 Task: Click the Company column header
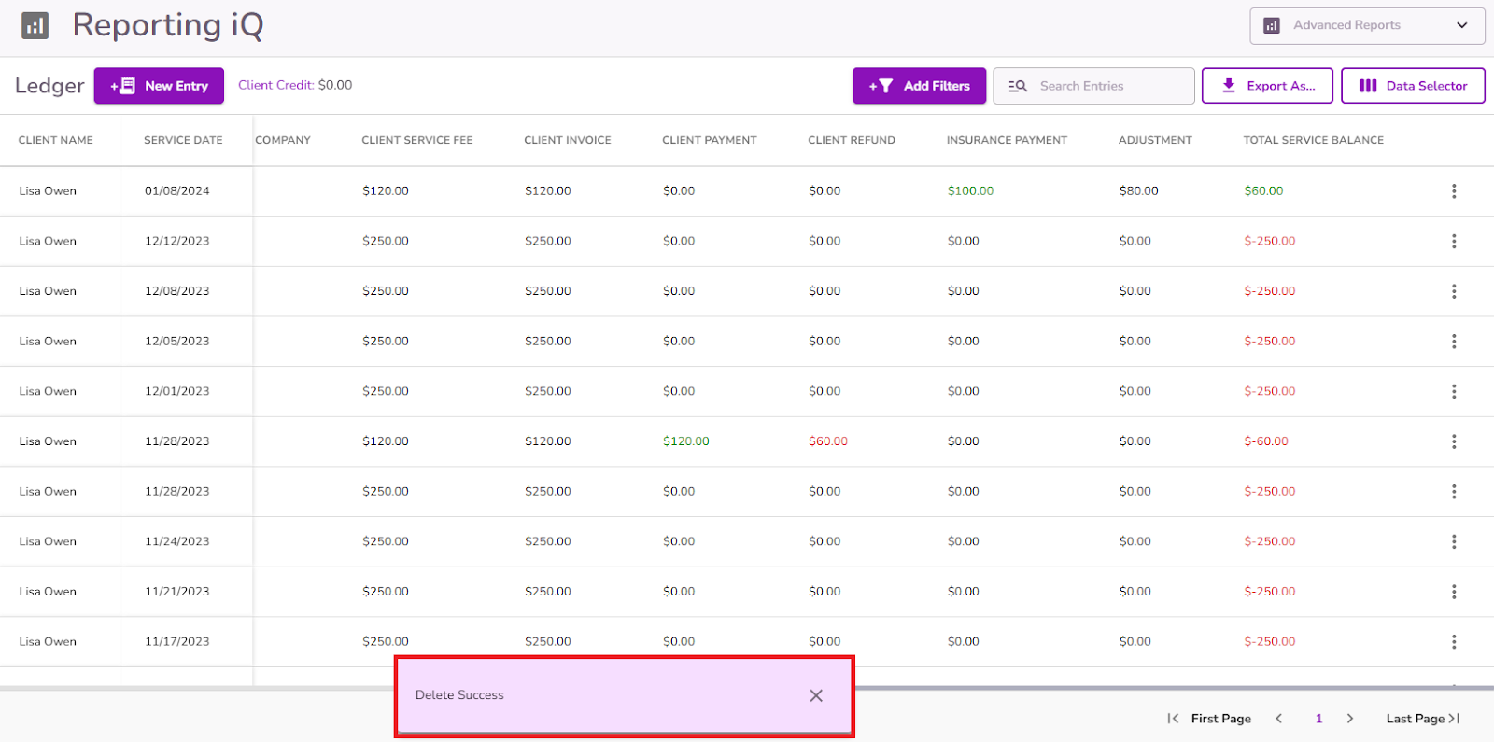(x=283, y=140)
